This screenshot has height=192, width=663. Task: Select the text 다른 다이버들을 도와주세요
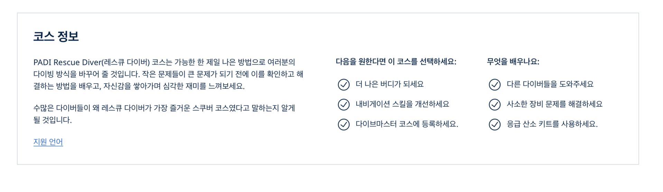pos(550,84)
